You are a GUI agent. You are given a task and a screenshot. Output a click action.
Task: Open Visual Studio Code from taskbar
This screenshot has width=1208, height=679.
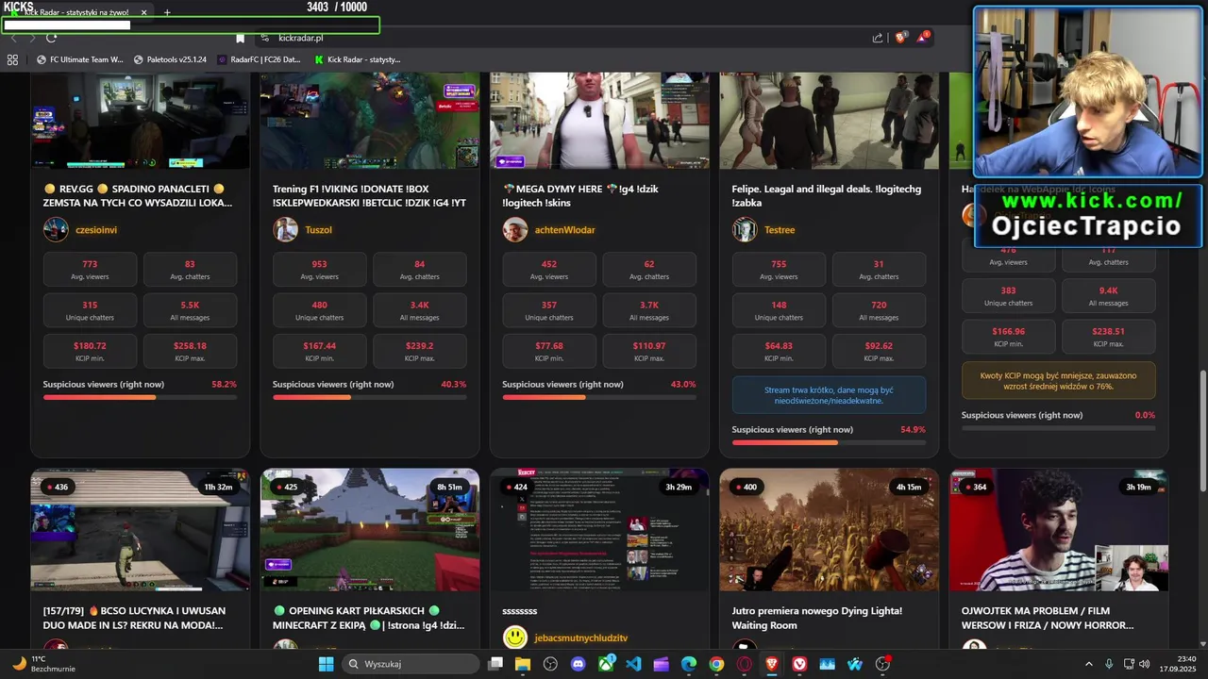pos(633,664)
